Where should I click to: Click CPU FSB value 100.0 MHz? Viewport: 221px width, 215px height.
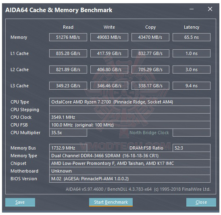tap(130, 125)
